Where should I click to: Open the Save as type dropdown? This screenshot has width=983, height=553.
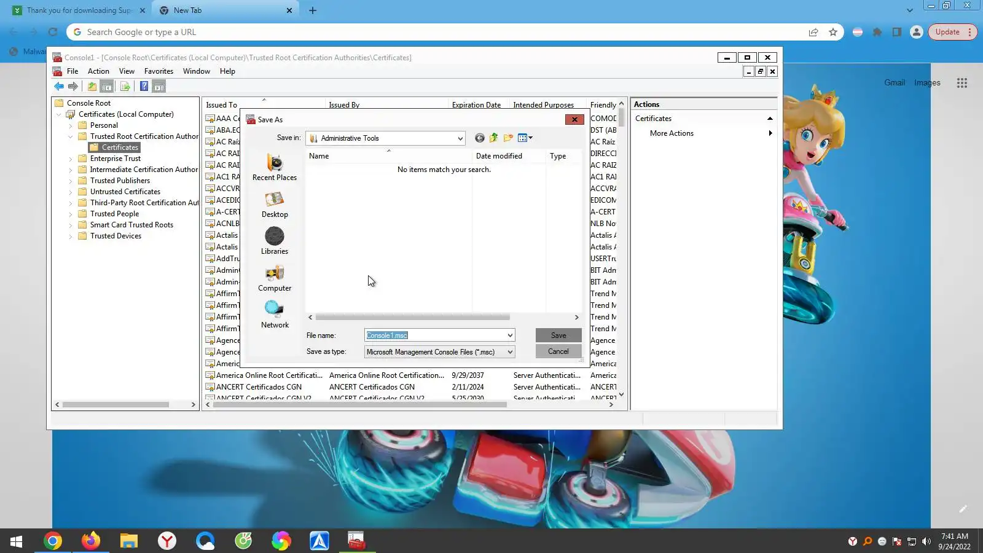[x=510, y=352]
